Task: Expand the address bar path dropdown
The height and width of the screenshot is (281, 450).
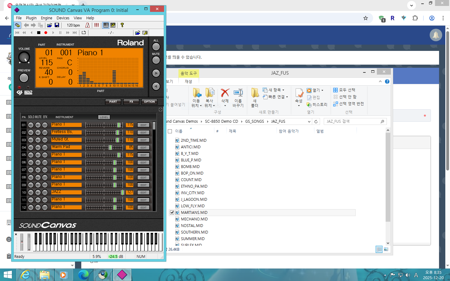Action: tap(309, 121)
